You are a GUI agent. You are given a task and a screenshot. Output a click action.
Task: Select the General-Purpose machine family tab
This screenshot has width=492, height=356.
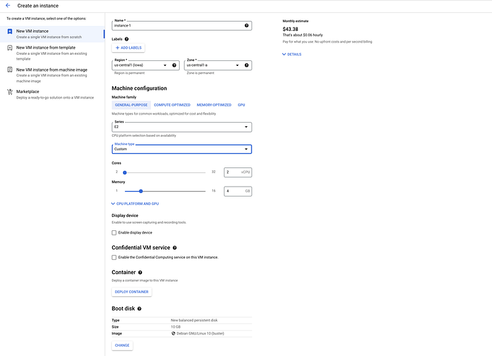[131, 105]
